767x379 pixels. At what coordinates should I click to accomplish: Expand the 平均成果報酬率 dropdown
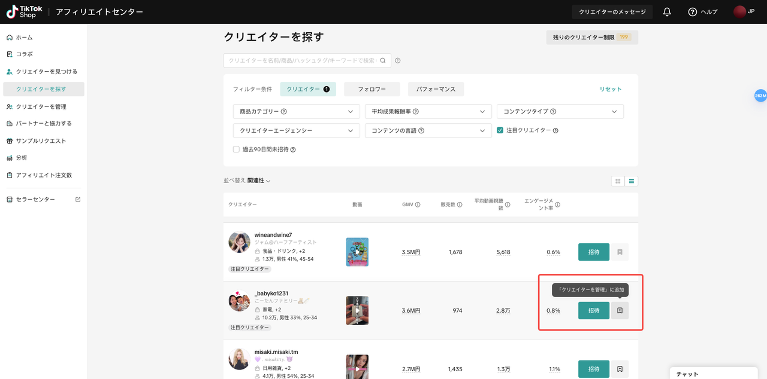428,111
